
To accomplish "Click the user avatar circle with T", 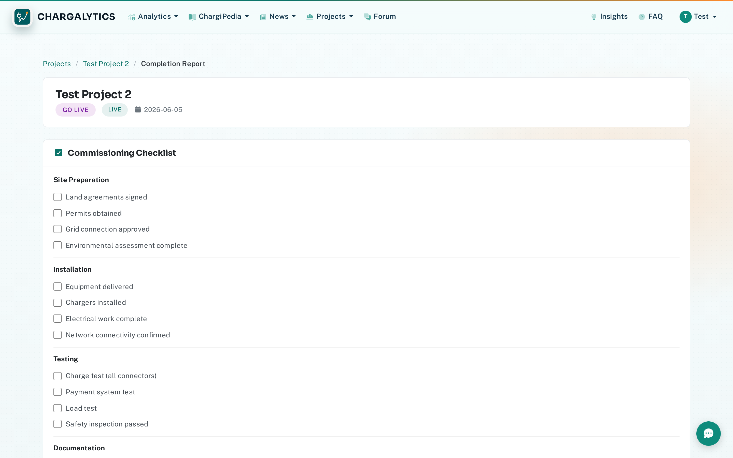I will point(685,17).
